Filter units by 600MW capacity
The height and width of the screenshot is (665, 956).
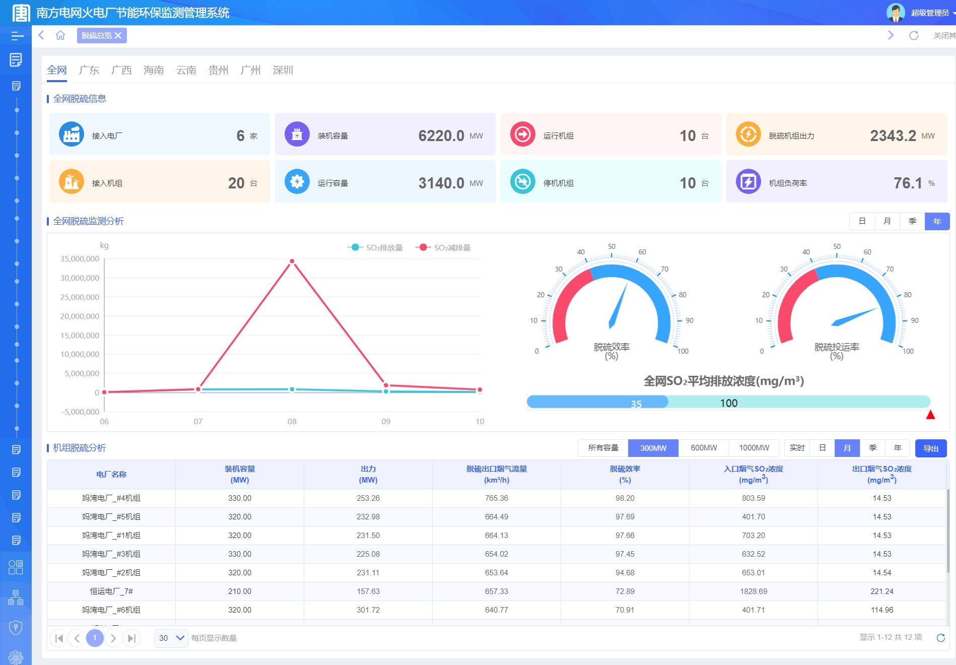pyautogui.click(x=704, y=448)
